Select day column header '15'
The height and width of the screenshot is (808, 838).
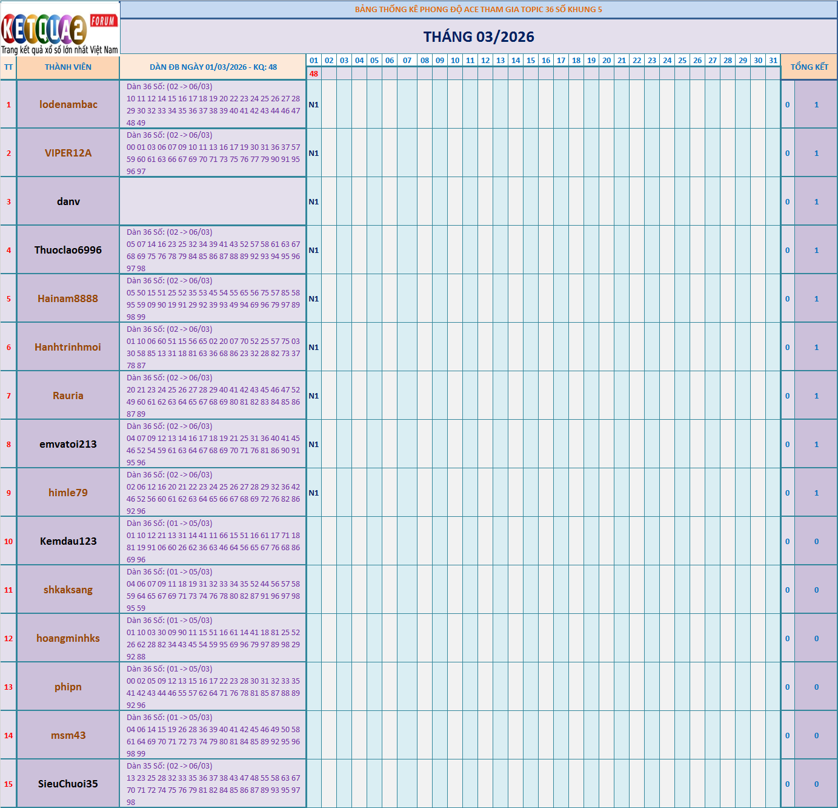click(x=530, y=61)
